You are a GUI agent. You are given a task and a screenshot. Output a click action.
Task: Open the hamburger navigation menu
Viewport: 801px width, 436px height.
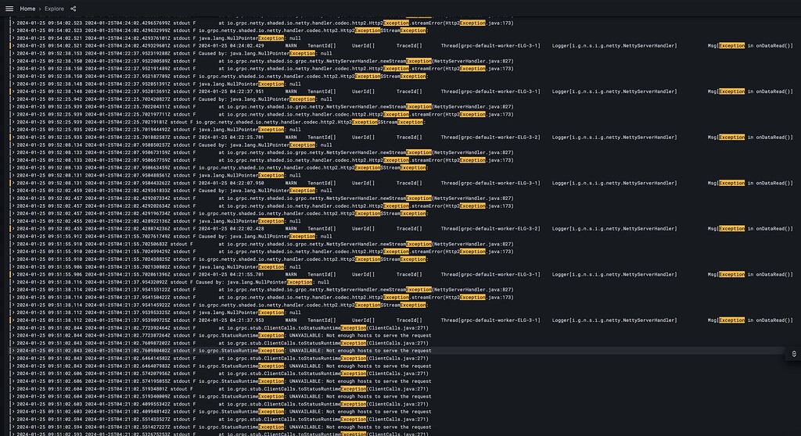(9, 9)
